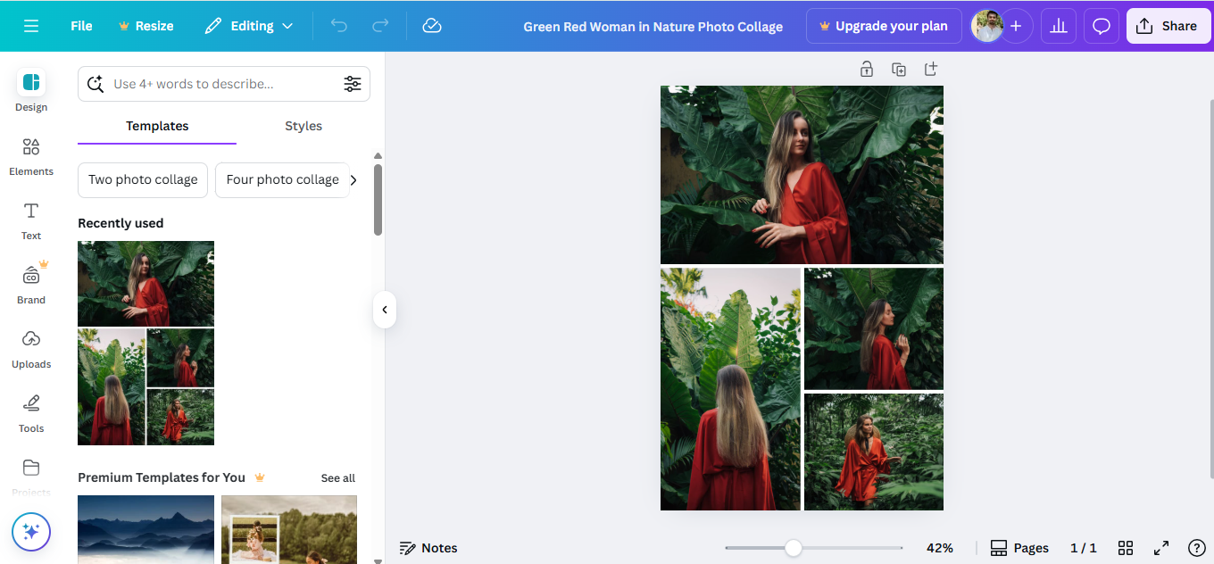Image resolution: width=1214 pixels, height=564 pixels.
Task: Expand more collage template categories
Action: (353, 179)
